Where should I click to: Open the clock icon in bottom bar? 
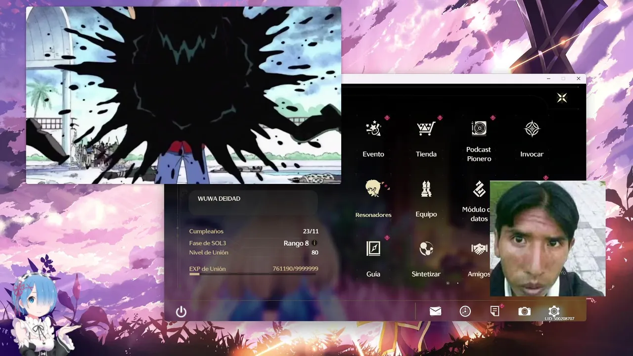tap(465, 311)
